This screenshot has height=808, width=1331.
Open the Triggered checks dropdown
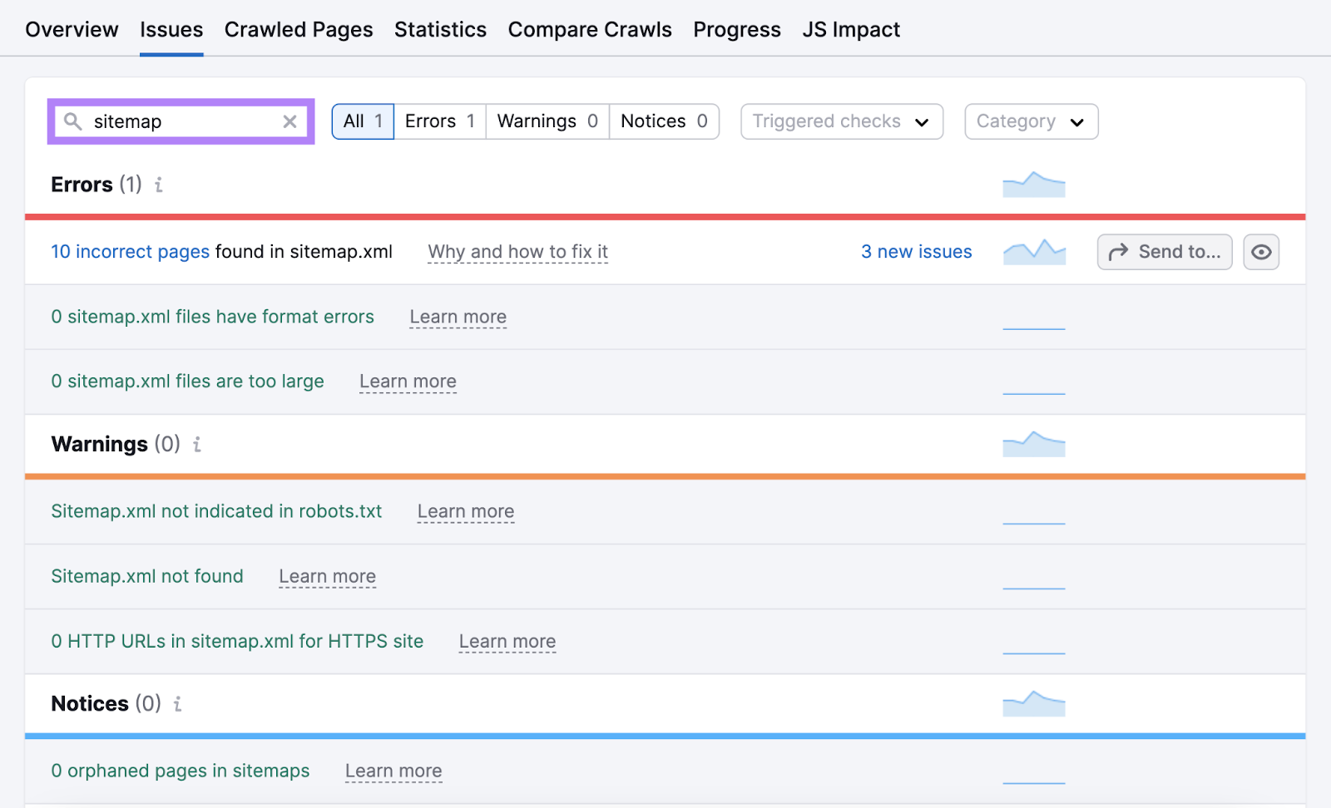(840, 121)
